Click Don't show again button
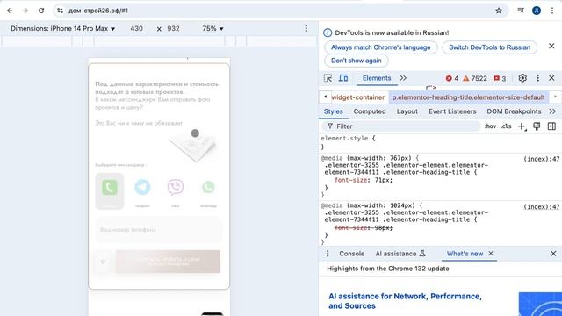 click(357, 61)
